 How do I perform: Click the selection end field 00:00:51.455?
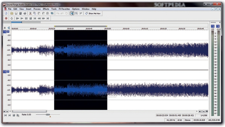click(x=175, y=115)
